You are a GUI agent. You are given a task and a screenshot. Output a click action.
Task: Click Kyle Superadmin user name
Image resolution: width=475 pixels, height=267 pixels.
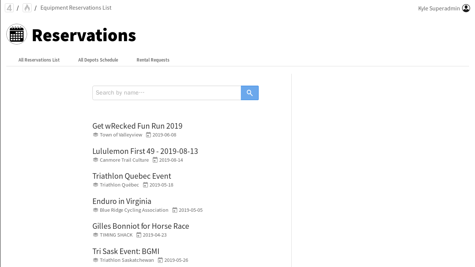tap(439, 9)
